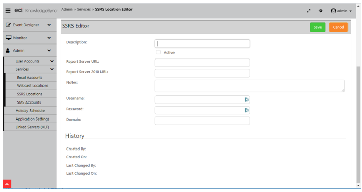Click the Services breadcrumb link
This screenshot has width=362, height=192.
pyautogui.click(x=83, y=9)
